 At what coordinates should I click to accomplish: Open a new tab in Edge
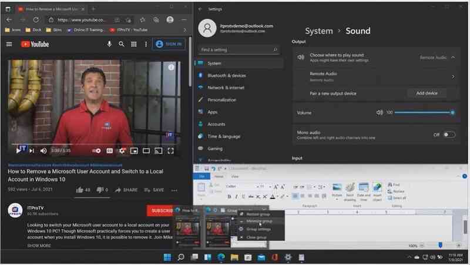pyautogui.click(x=93, y=9)
